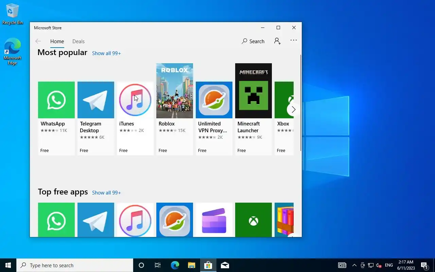The width and height of the screenshot is (435, 272).
Task: Open the Recycle Bin desktop icon
Action: click(13, 14)
